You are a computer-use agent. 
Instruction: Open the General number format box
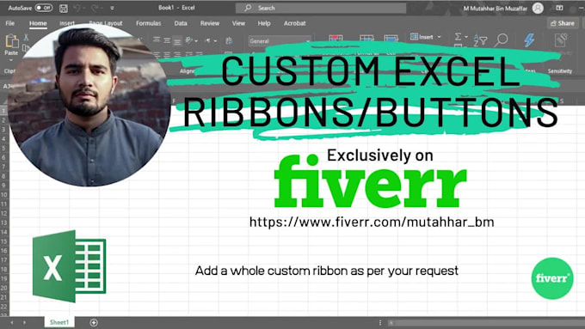coord(280,41)
